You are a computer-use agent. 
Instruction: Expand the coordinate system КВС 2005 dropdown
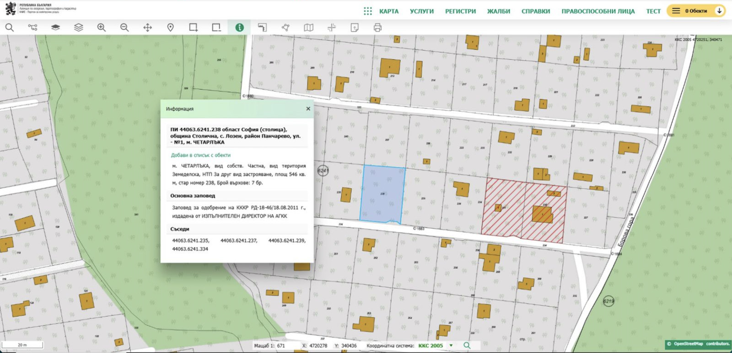tap(451, 346)
